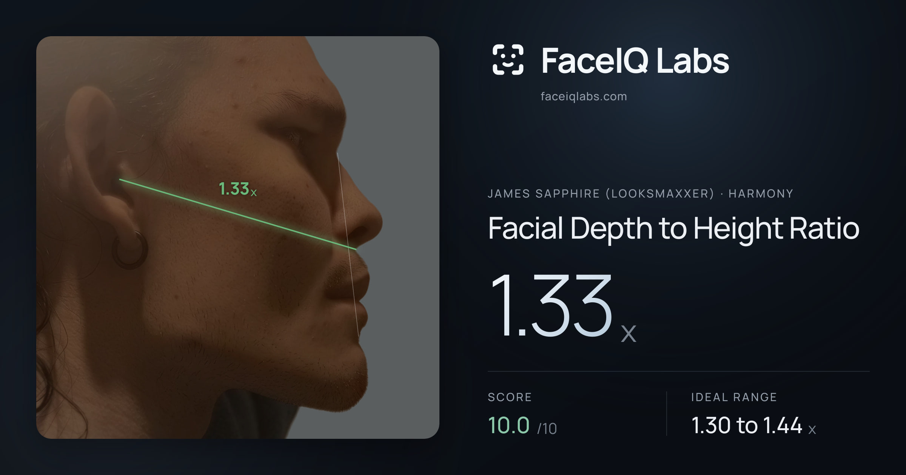
Task: Open the faceiqlabs.com link
Action: [x=584, y=97]
